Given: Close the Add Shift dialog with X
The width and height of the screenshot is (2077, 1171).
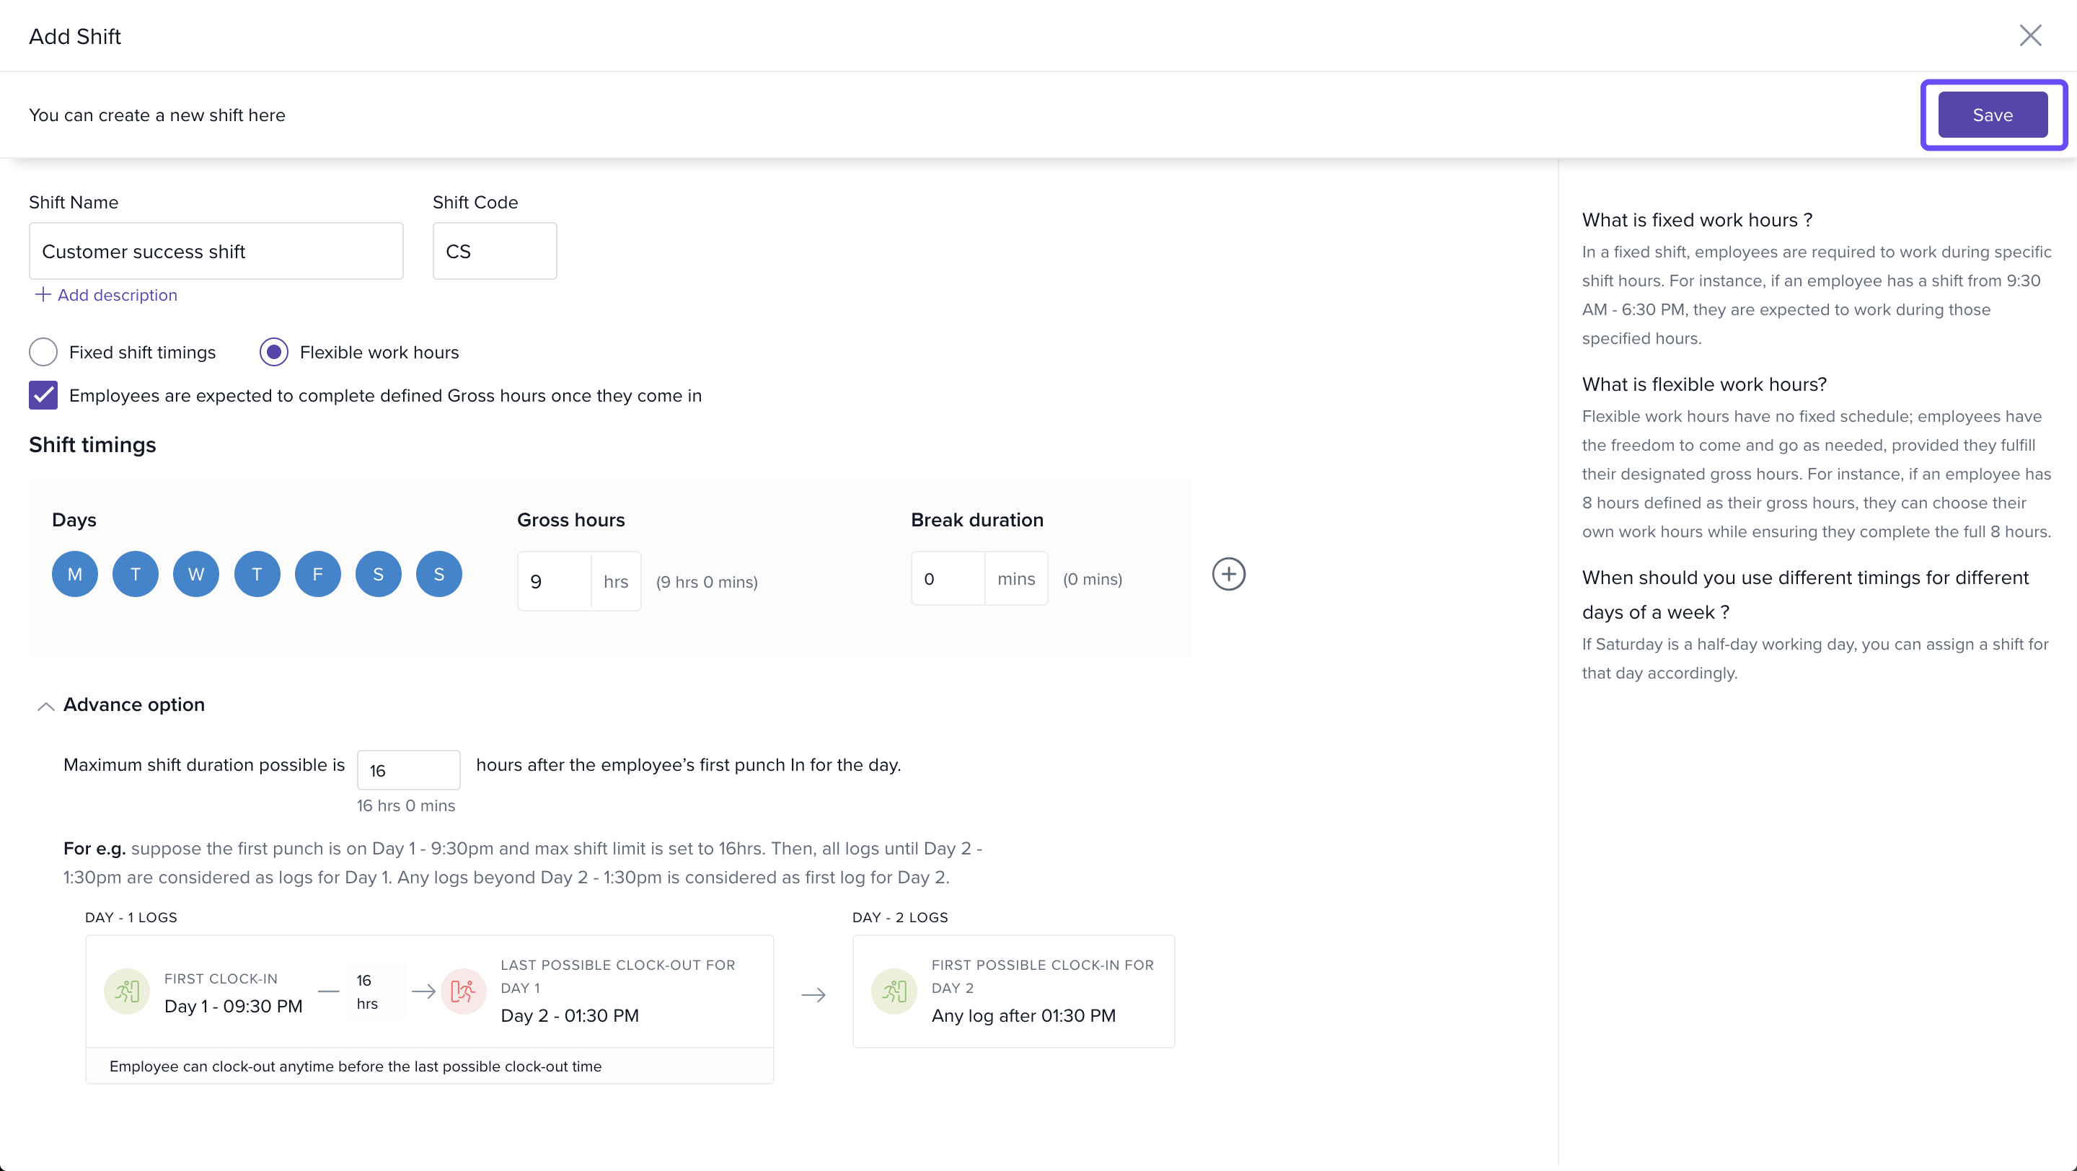Looking at the screenshot, I should (2029, 35).
